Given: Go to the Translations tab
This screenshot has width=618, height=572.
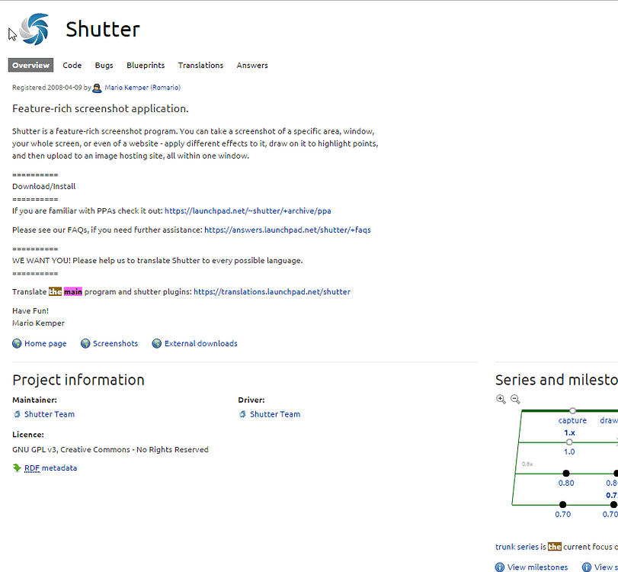Looking at the screenshot, I should point(200,66).
